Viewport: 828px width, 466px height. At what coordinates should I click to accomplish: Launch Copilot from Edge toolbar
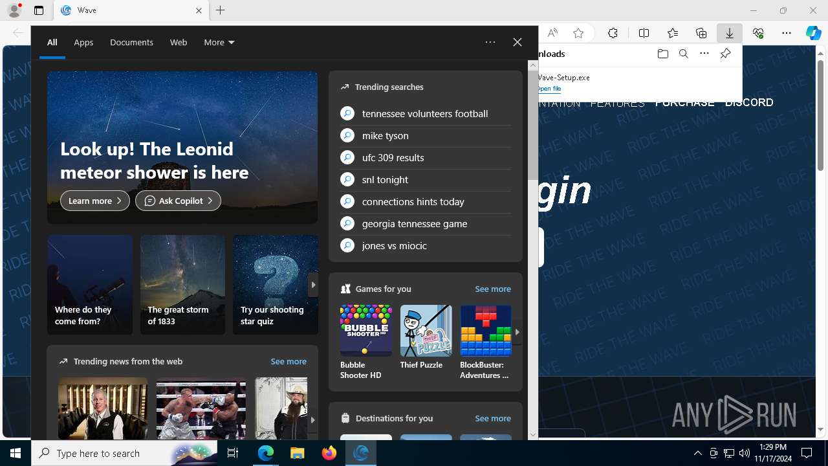(813, 33)
